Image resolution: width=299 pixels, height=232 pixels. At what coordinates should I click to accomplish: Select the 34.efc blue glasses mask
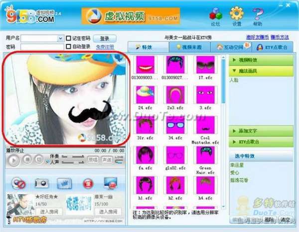(x=175, y=125)
